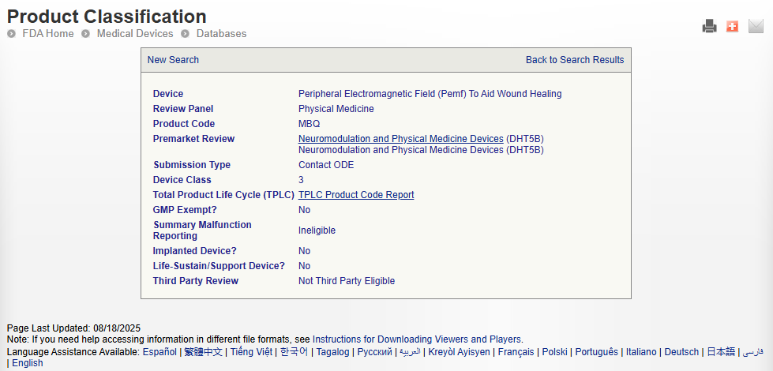This screenshot has height=371, width=773.
Task: Go Back to Search Results
Action: (574, 60)
